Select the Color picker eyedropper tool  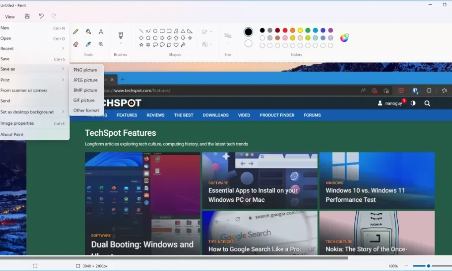[x=88, y=44]
